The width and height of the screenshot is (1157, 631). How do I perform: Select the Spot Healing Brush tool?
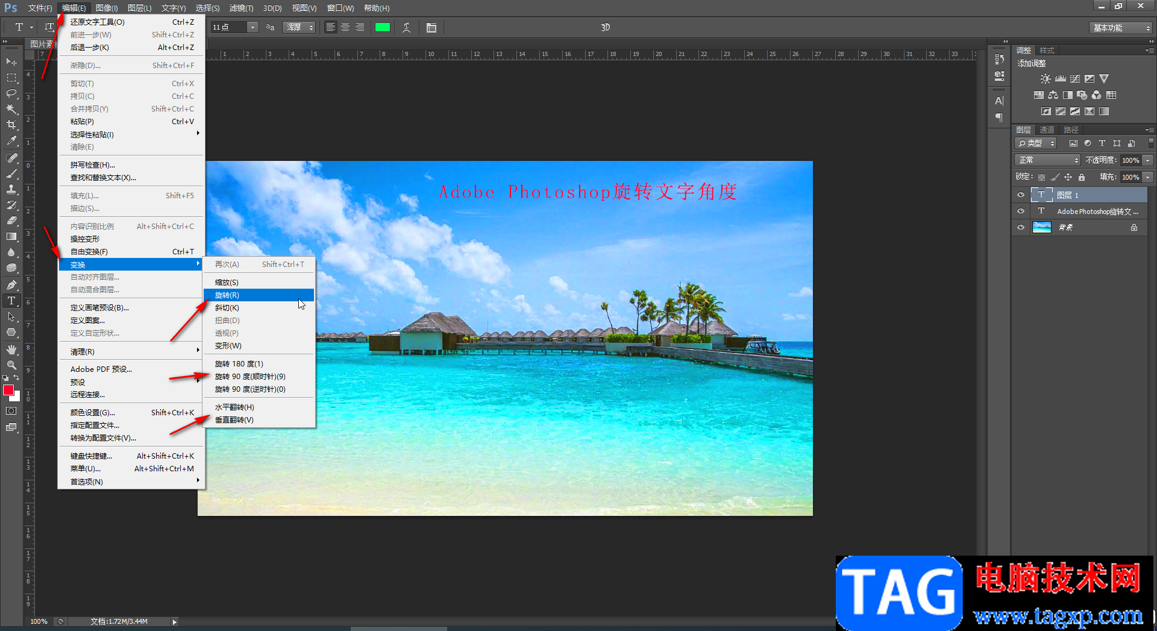11,158
